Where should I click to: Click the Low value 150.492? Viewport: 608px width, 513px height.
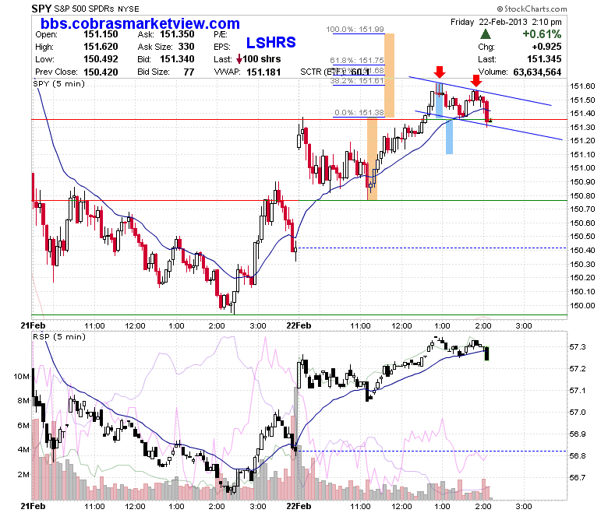pos(101,59)
